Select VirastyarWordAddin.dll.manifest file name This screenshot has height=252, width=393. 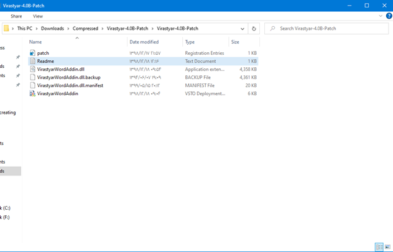(70, 85)
